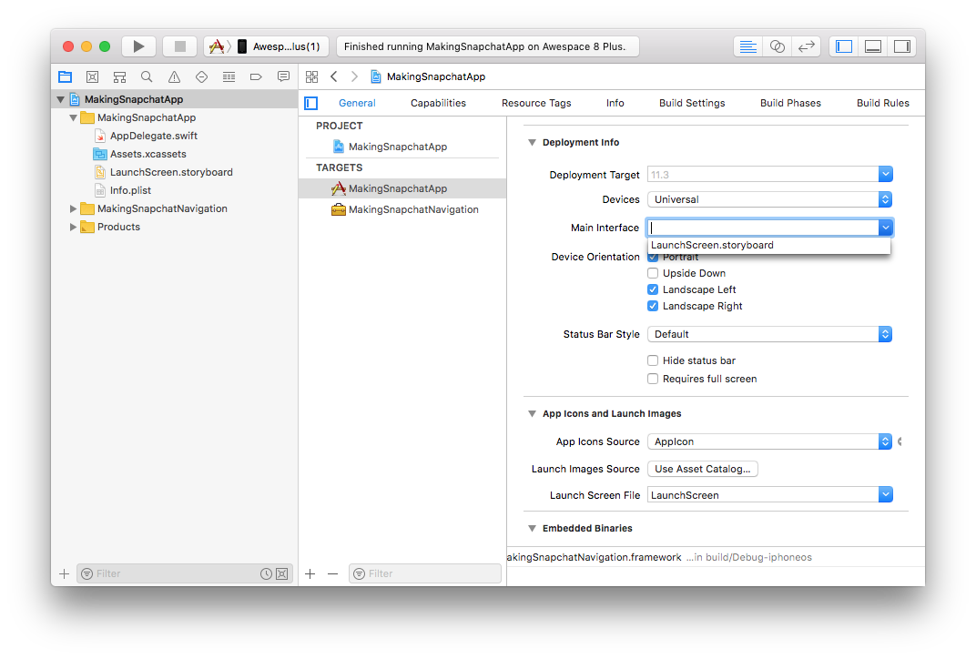Open the App Icons Source dropdown
The width and height of the screenshot is (976, 659).
(770, 441)
